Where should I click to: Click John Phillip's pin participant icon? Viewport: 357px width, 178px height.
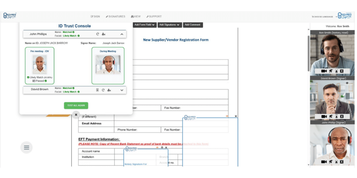coord(336,162)
